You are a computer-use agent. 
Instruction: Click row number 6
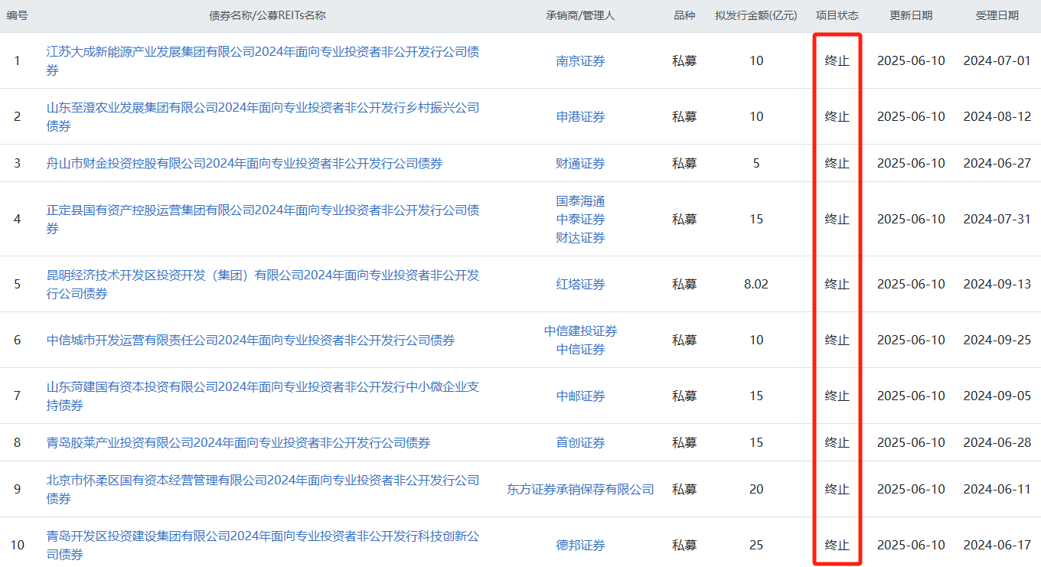coord(17,340)
